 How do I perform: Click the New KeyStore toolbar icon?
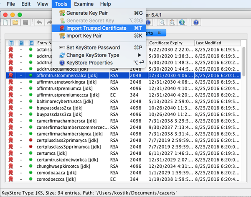tap(6, 22)
